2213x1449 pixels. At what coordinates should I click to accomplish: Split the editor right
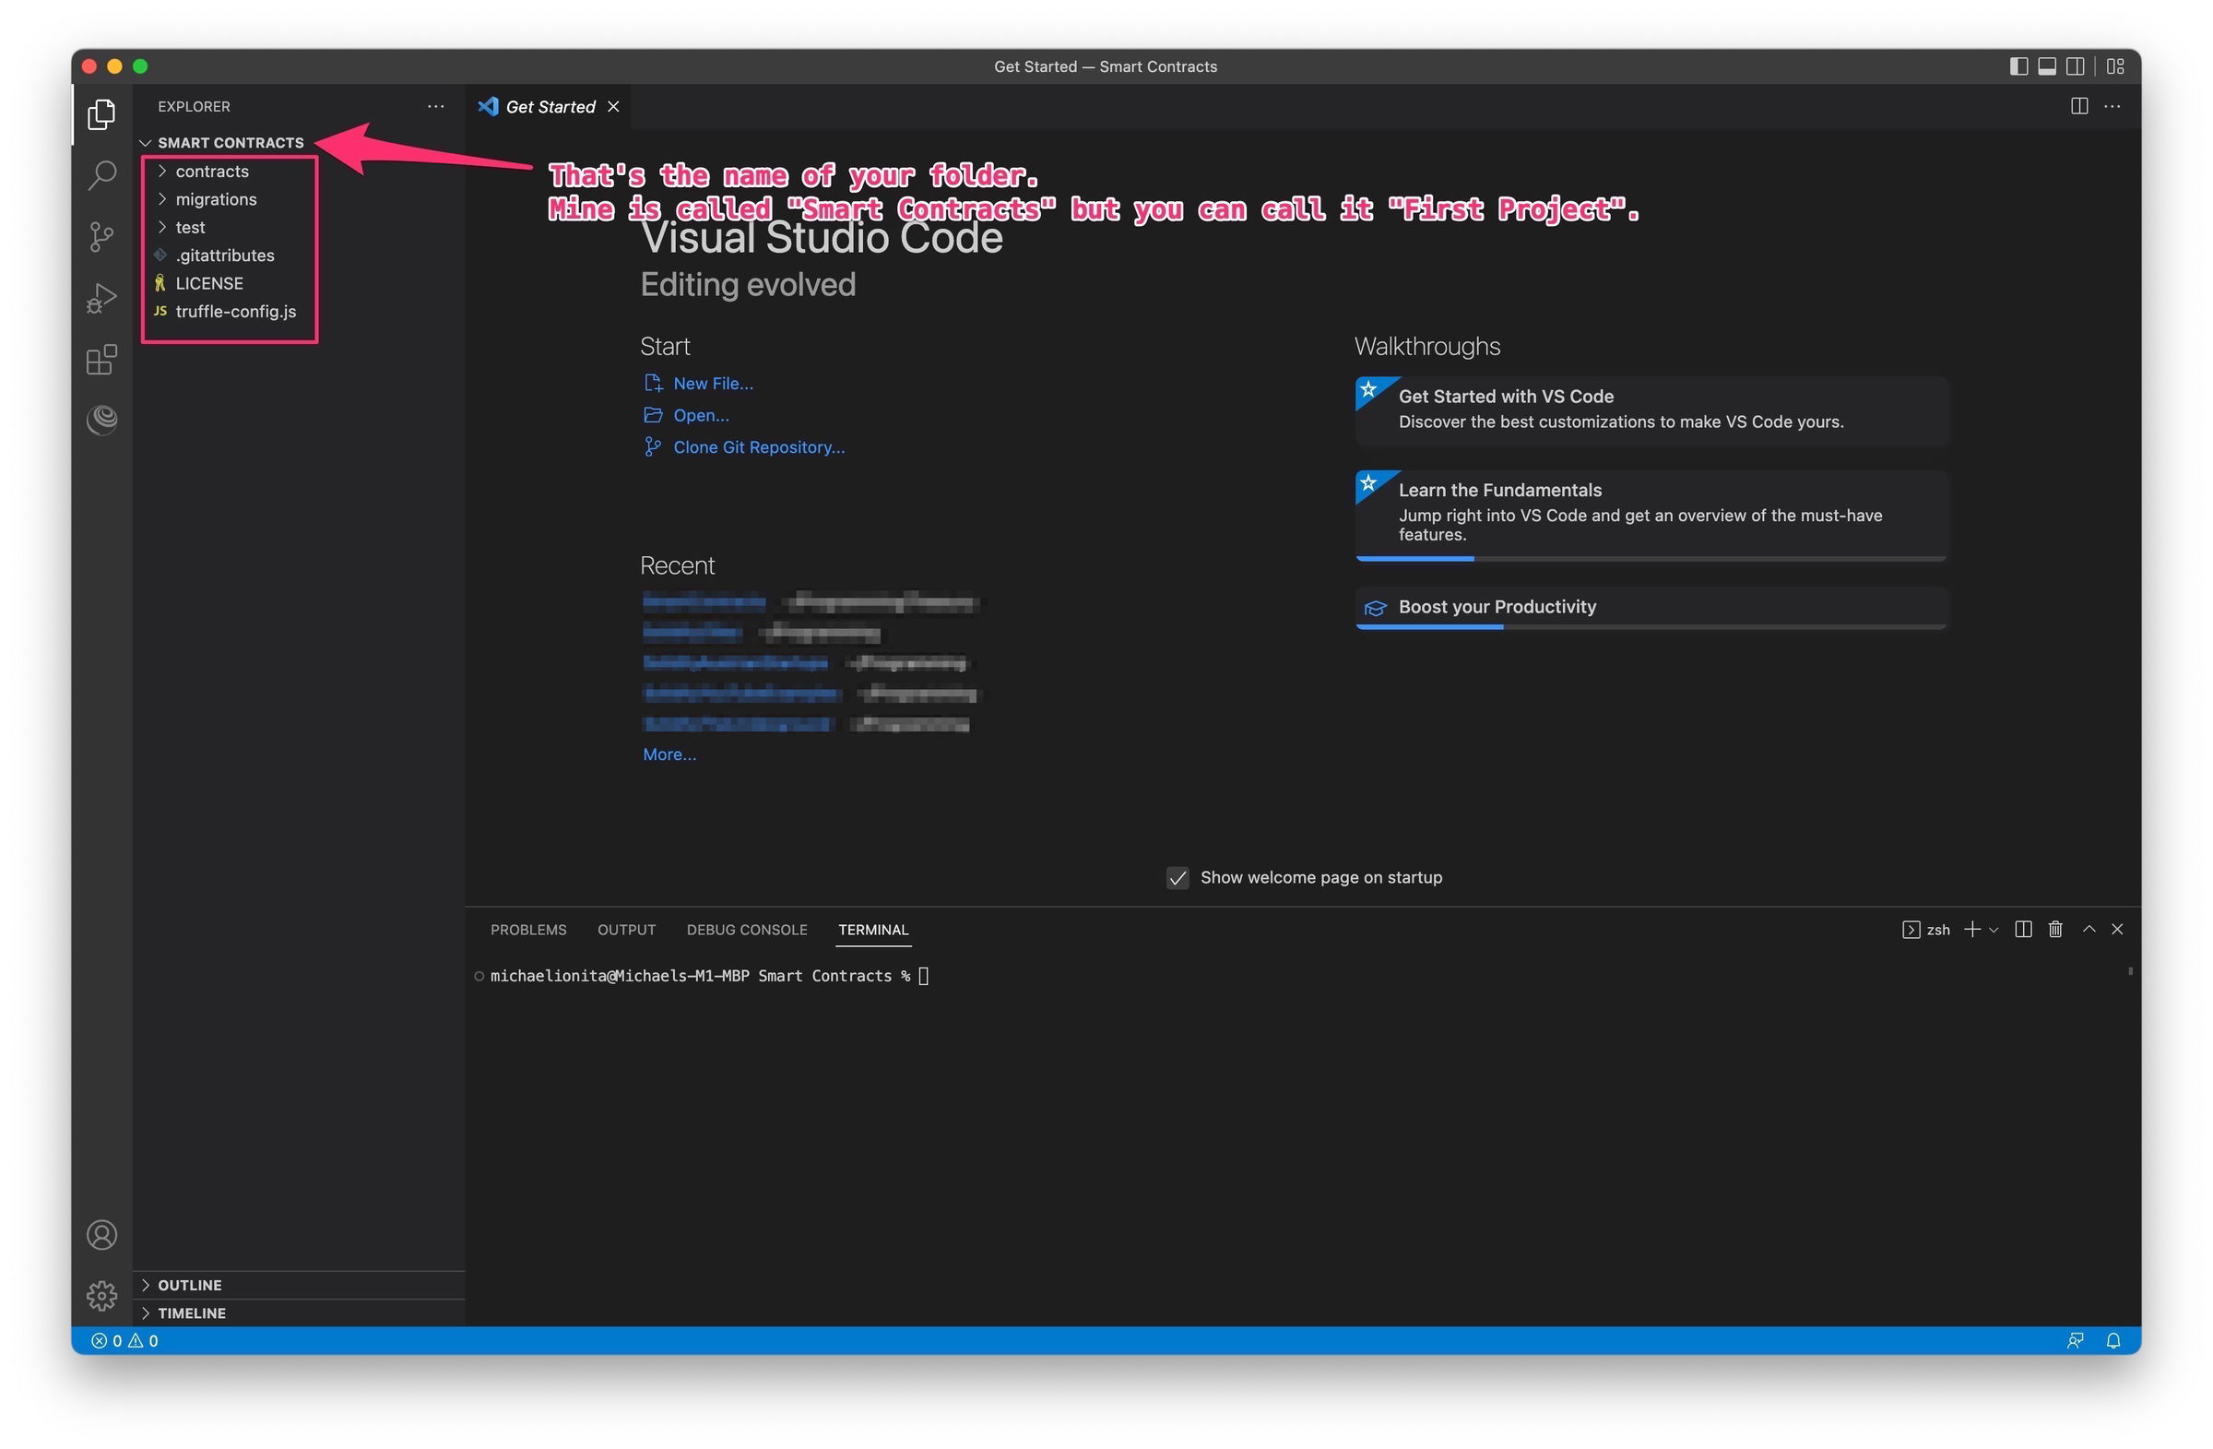2080,106
